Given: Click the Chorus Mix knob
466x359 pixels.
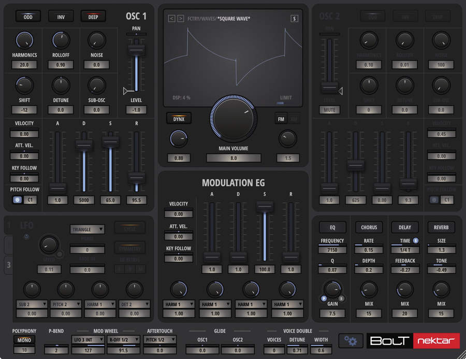Looking at the screenshot, I should (369, 289).
